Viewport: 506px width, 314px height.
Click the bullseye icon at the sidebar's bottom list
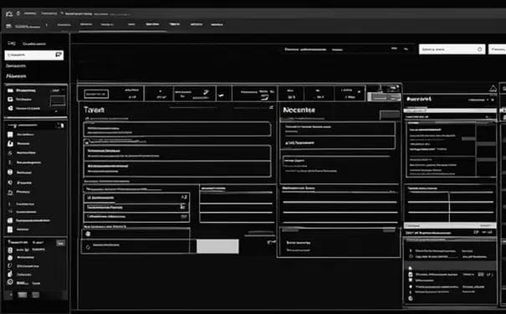(10, 282)
